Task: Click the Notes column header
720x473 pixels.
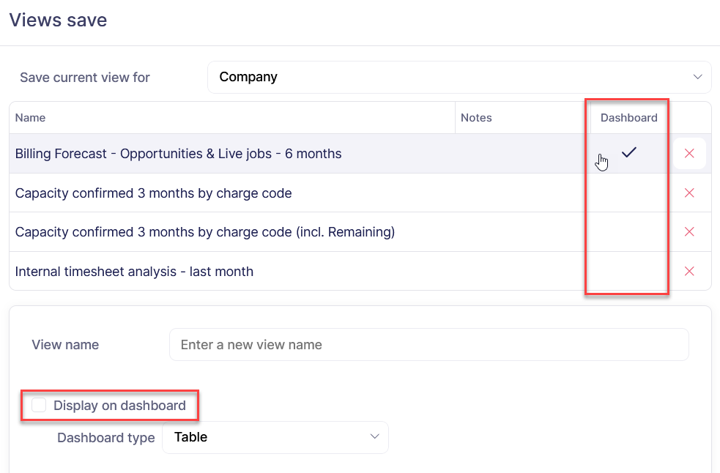Action: tap(476, 118)
